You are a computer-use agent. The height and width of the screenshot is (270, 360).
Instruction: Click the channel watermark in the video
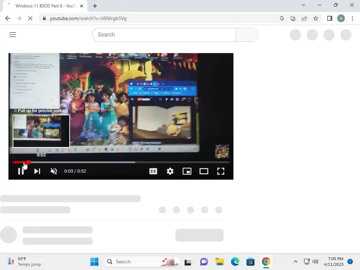222,151
